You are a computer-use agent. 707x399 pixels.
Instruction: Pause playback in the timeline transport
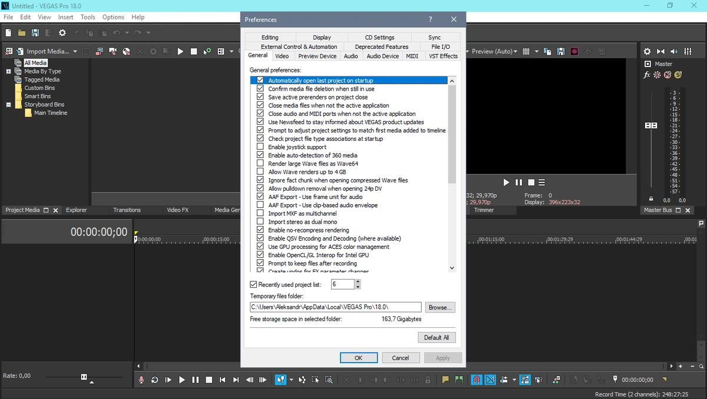(x=195, y=380)
